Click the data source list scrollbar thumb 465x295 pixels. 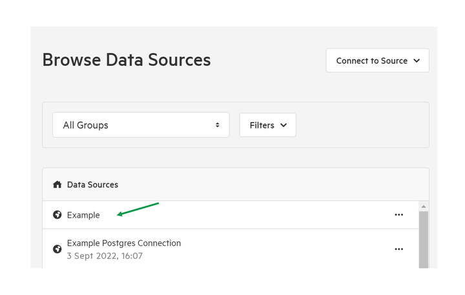click(x=424, y=239)
